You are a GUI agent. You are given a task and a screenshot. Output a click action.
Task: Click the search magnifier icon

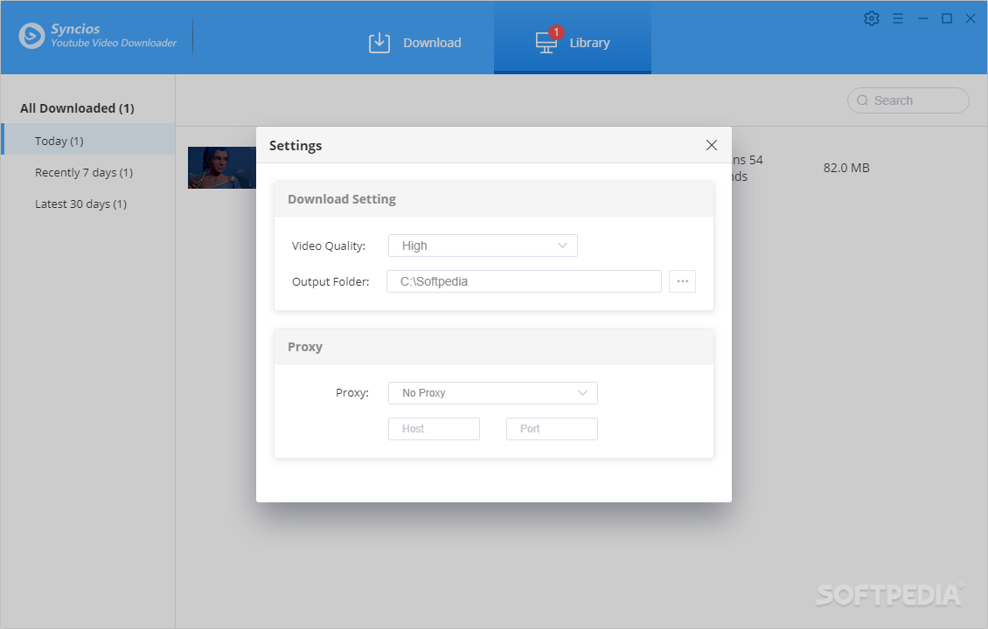(x=863, y=100)
